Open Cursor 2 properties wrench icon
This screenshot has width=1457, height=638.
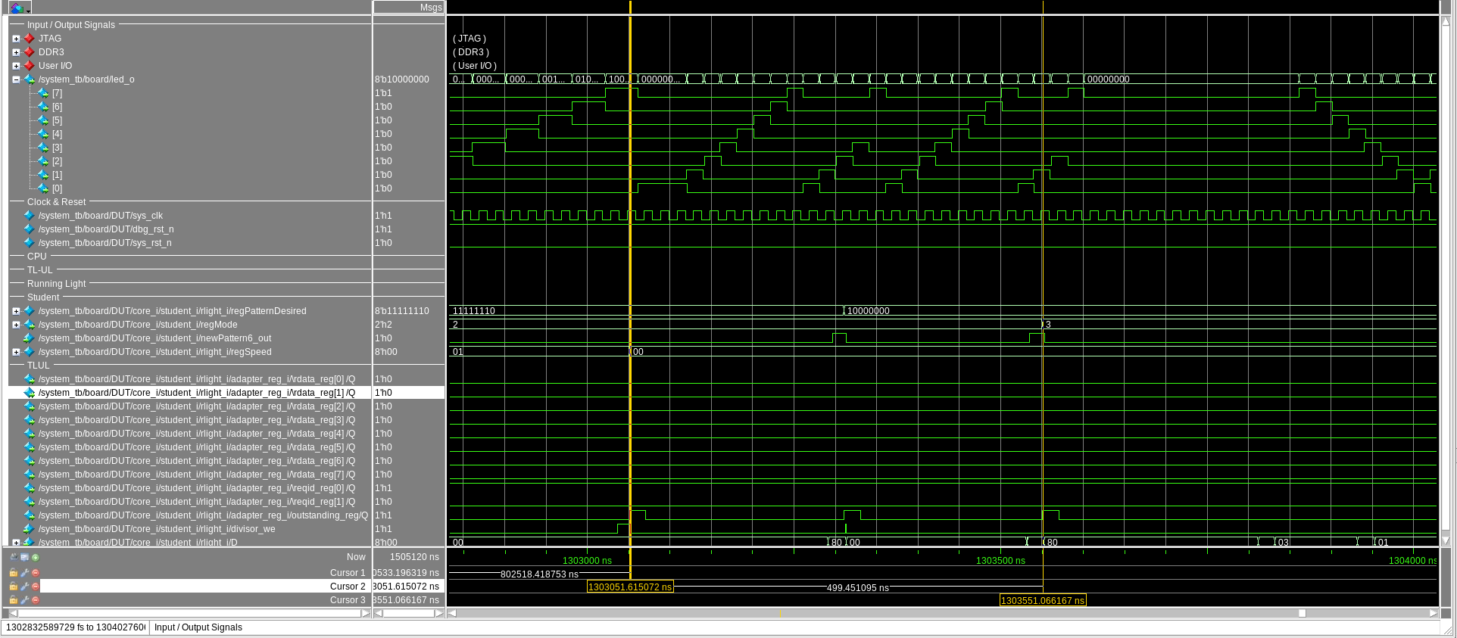click(24, 587)
